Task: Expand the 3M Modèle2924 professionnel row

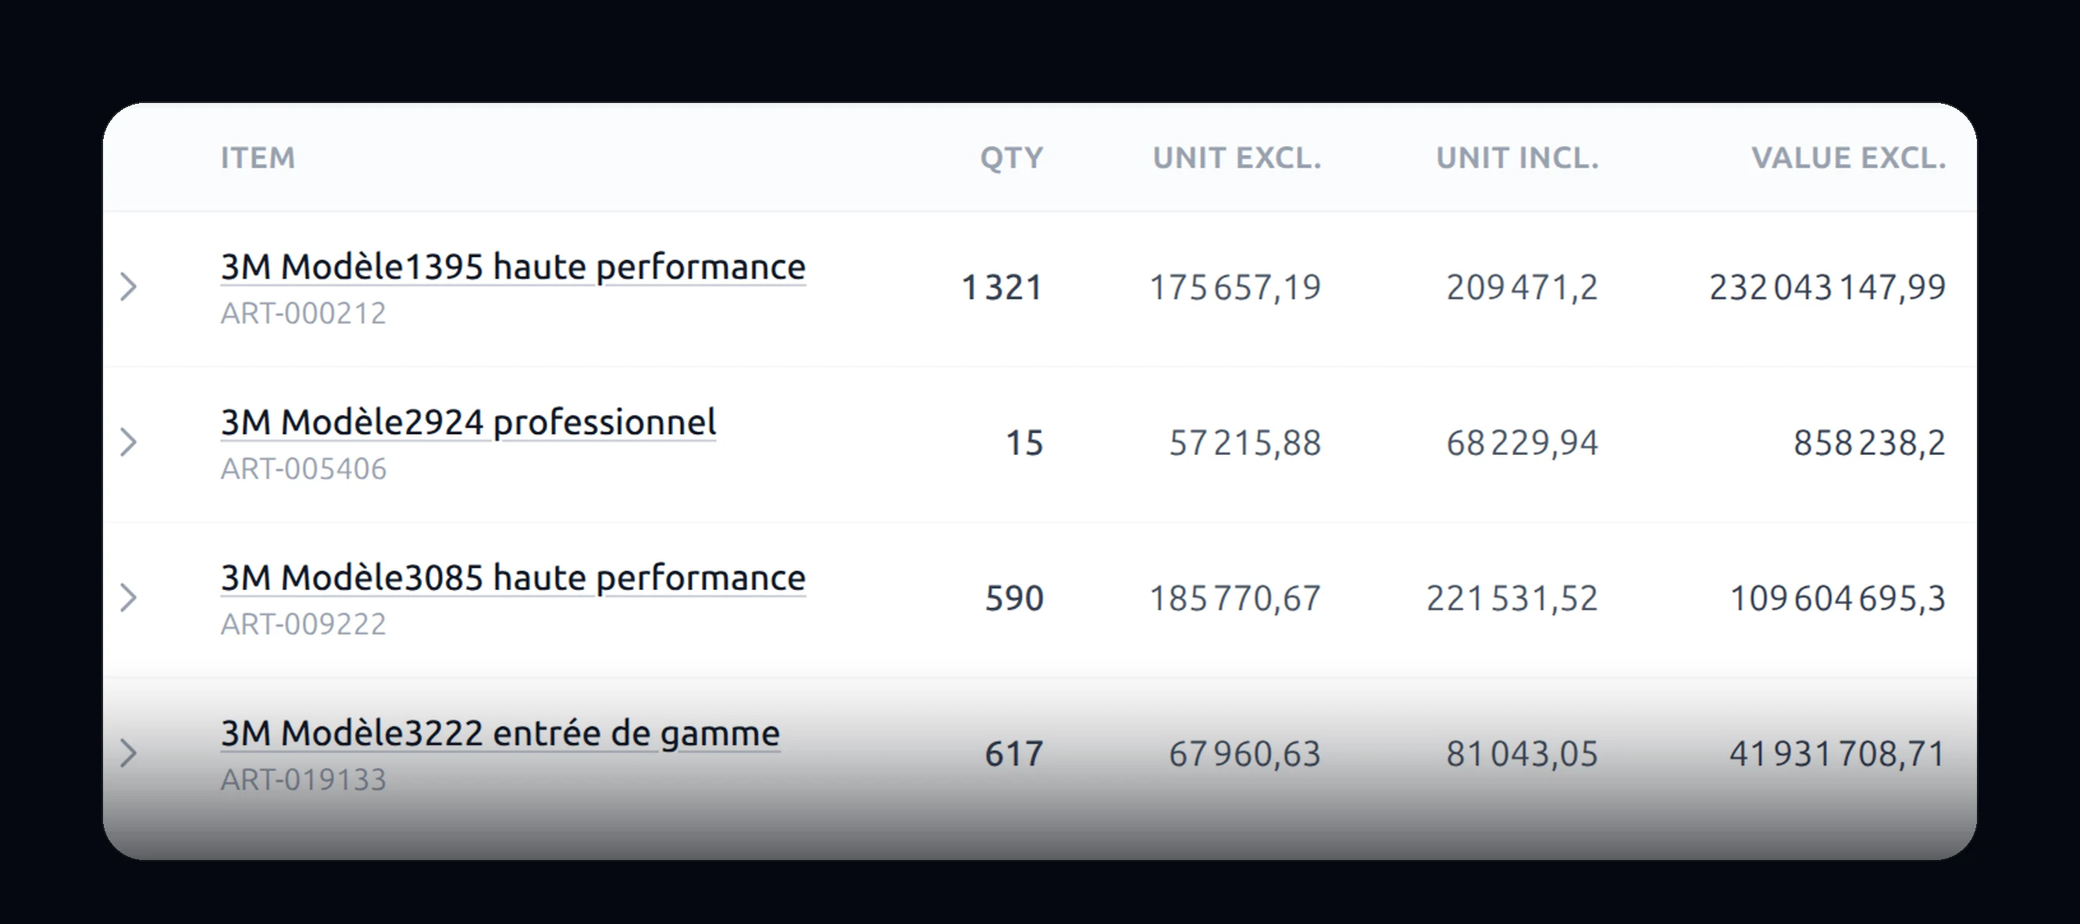Action: [128, 442]
